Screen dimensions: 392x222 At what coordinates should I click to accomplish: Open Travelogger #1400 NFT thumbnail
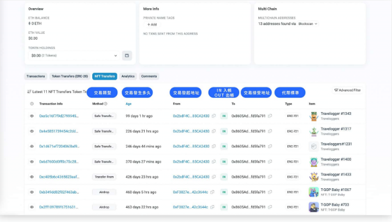(314, 162)
